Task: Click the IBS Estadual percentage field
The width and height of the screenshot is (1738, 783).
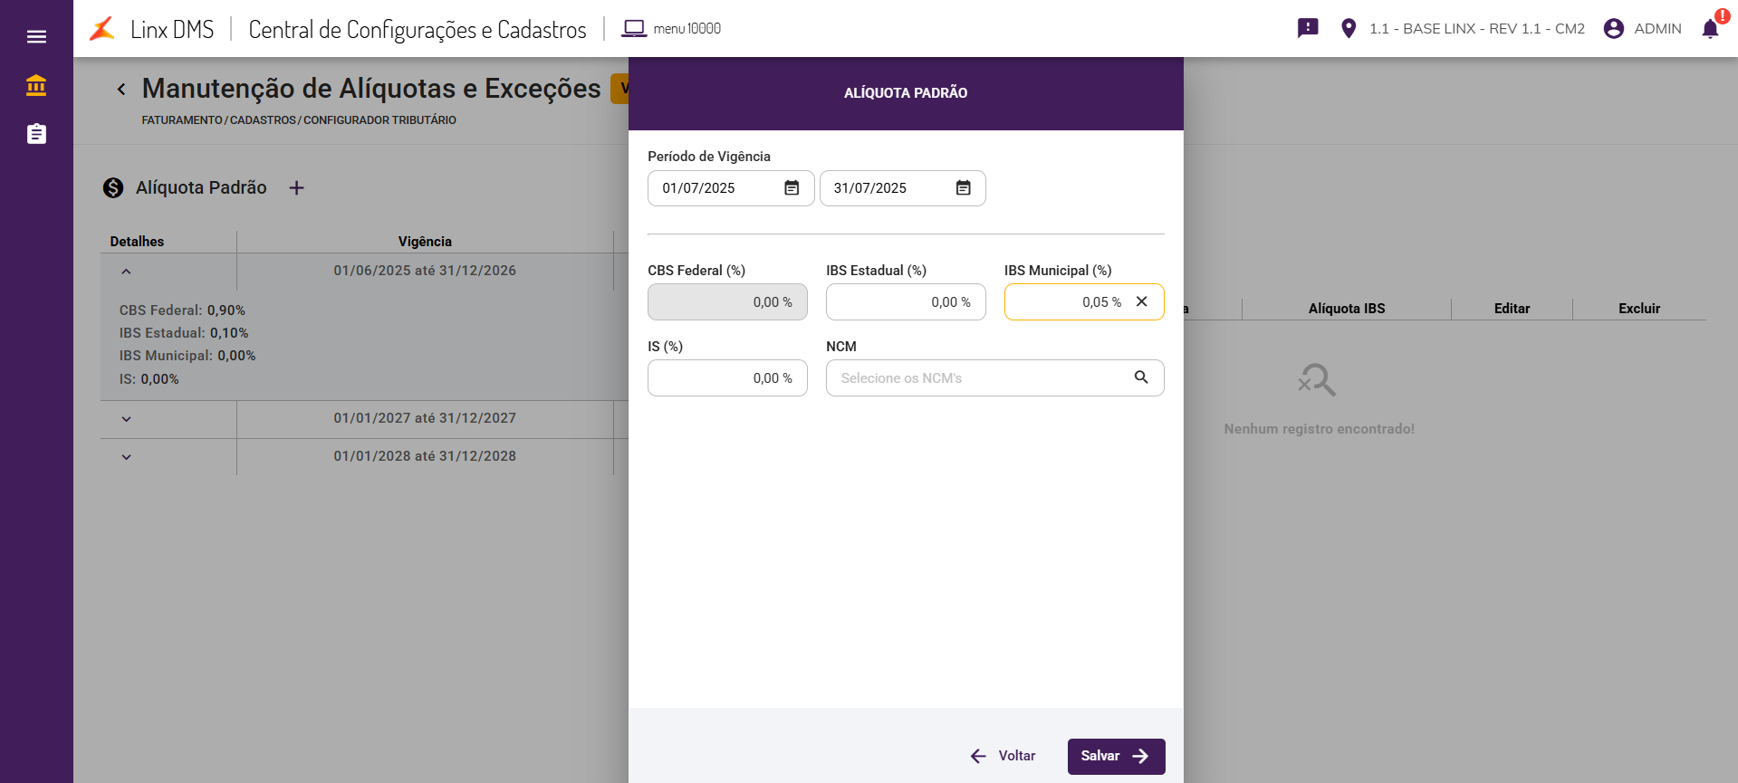Action: 905,302
